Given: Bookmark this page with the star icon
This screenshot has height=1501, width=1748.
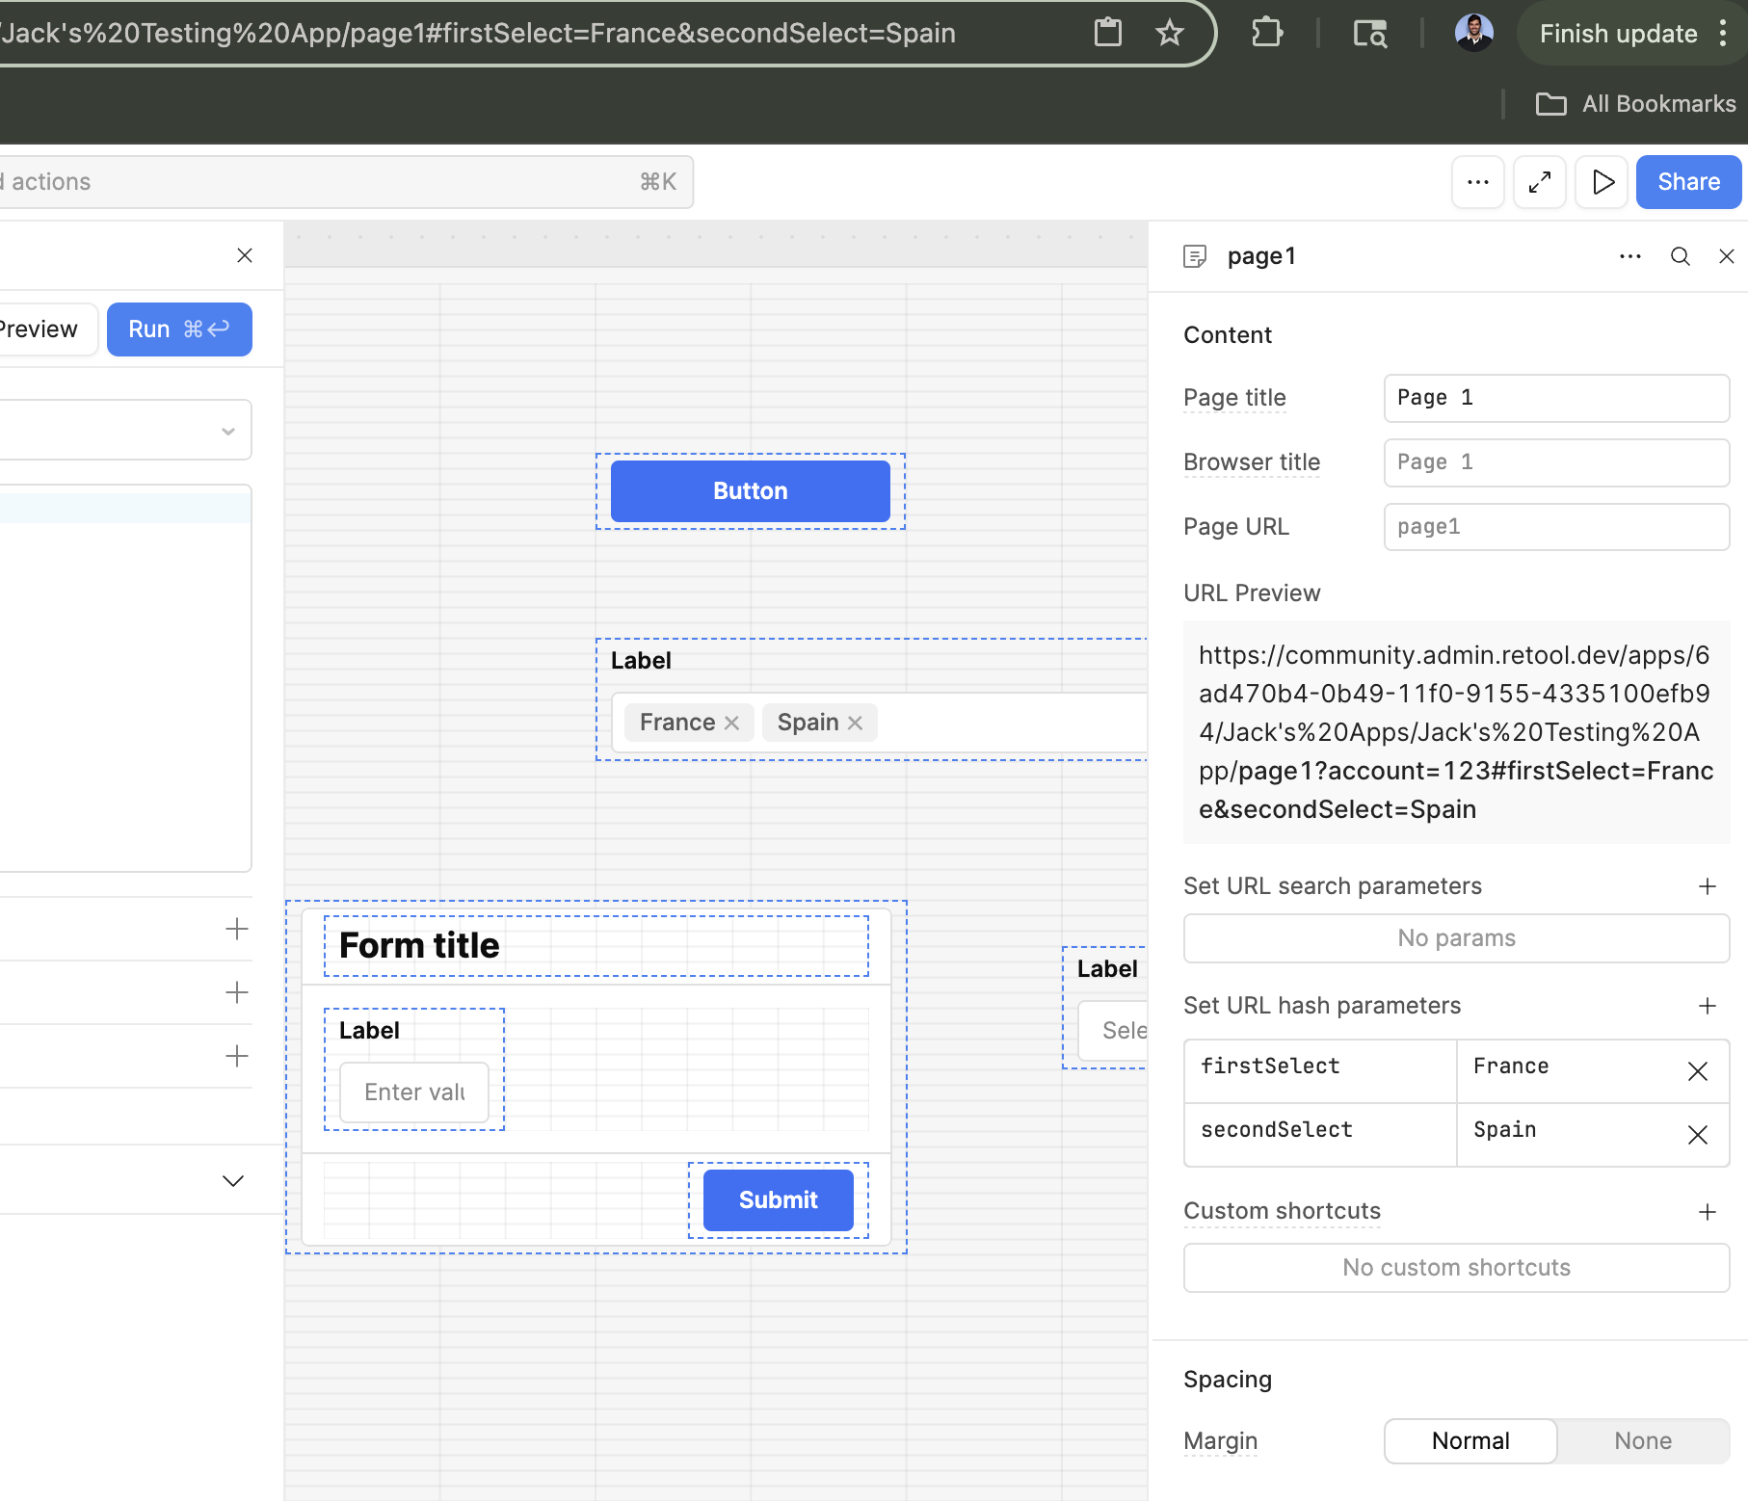Looking at the screenshot, I should (x=1169, y=34).
